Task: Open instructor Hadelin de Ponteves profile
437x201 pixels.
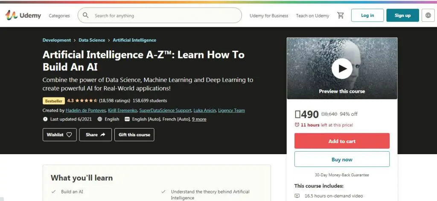Action: tap(85, 110)
